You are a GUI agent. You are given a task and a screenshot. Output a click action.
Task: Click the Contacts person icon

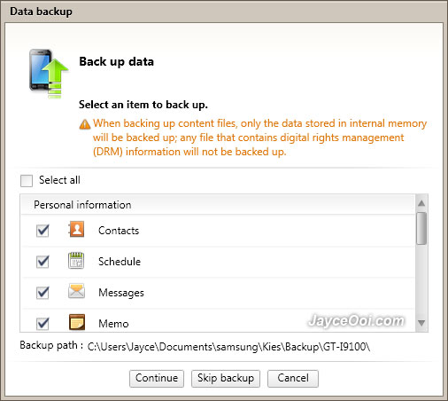click(76, 229)
